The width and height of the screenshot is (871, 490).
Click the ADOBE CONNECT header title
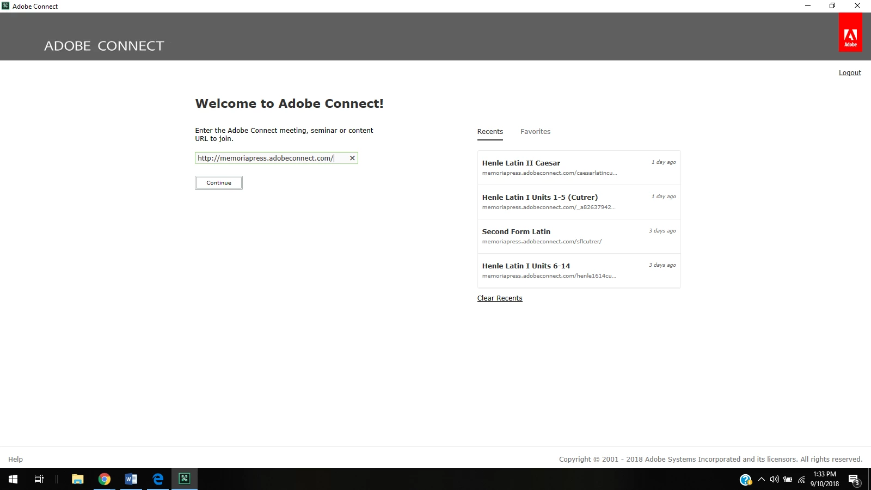(104, 46)
